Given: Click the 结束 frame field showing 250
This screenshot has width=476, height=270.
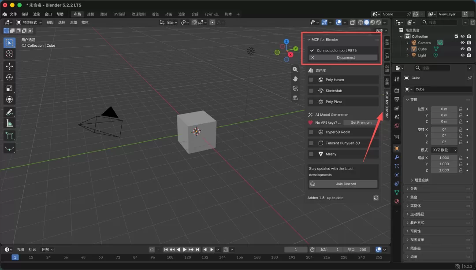Looking at the screenshot, I should (x=357, y=250).
